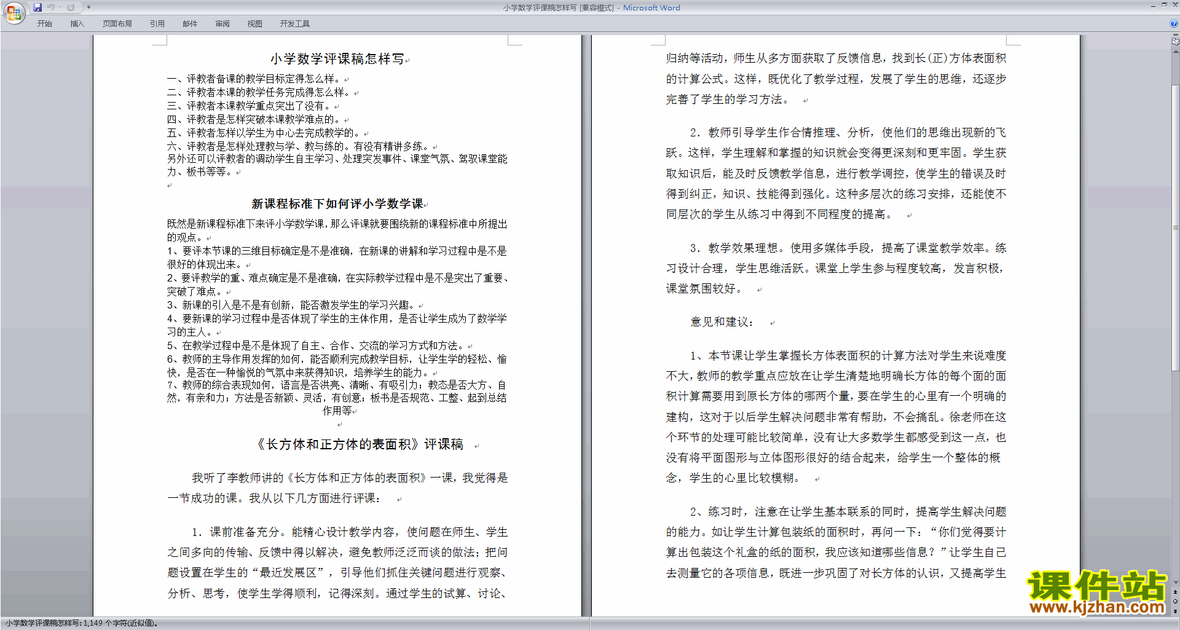The width and height of the screenshot is (1180, 630).
Task: Click line 四、评教者是怎样突破本课教学难点的
Action: tap(255, 119)
